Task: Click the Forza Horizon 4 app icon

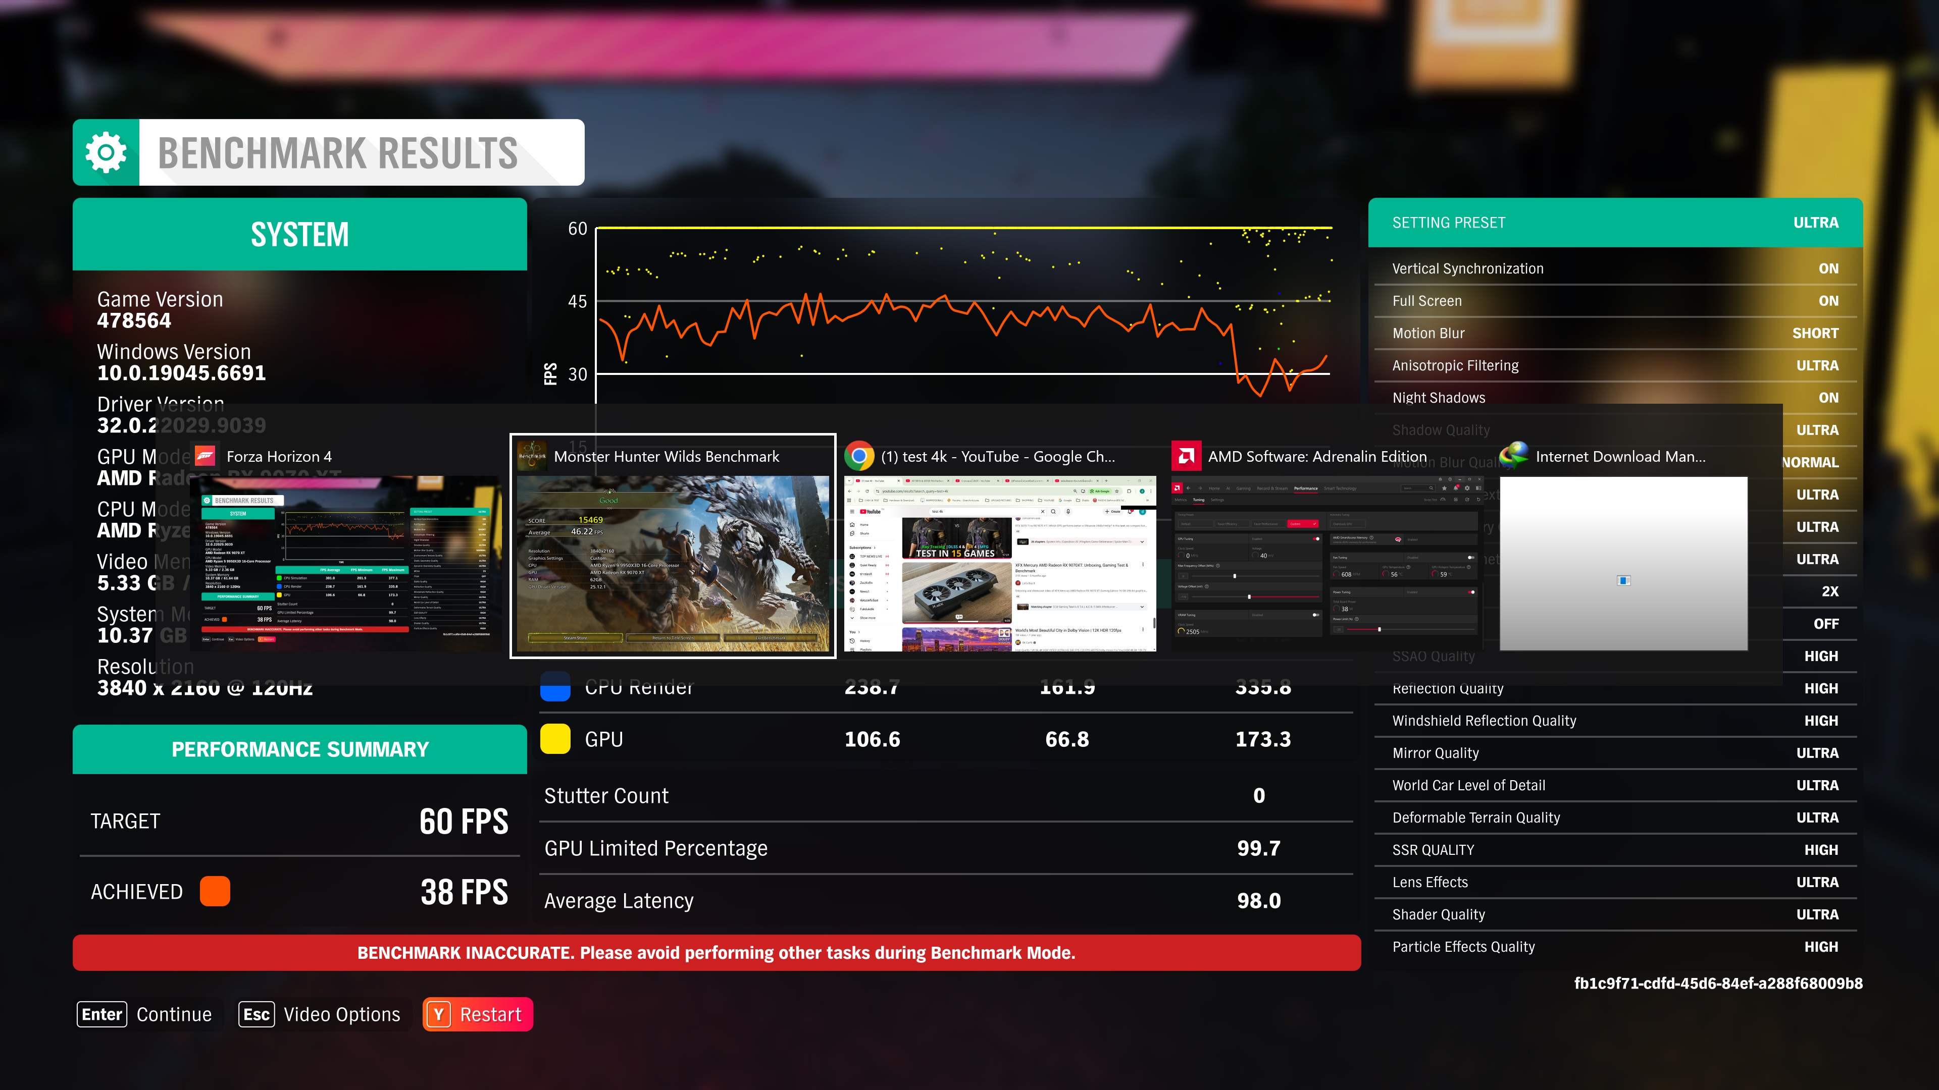Action: [x=206, y=456]
